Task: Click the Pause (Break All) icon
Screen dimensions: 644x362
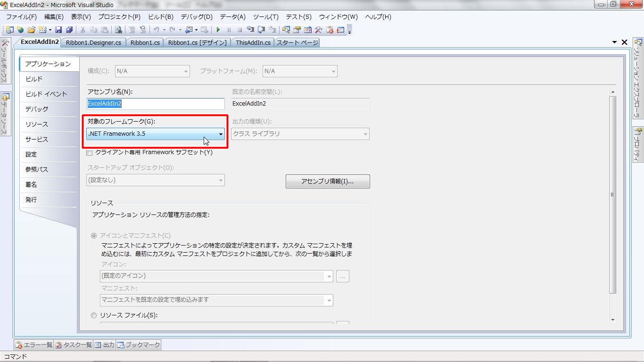Action: click(229, 30)
